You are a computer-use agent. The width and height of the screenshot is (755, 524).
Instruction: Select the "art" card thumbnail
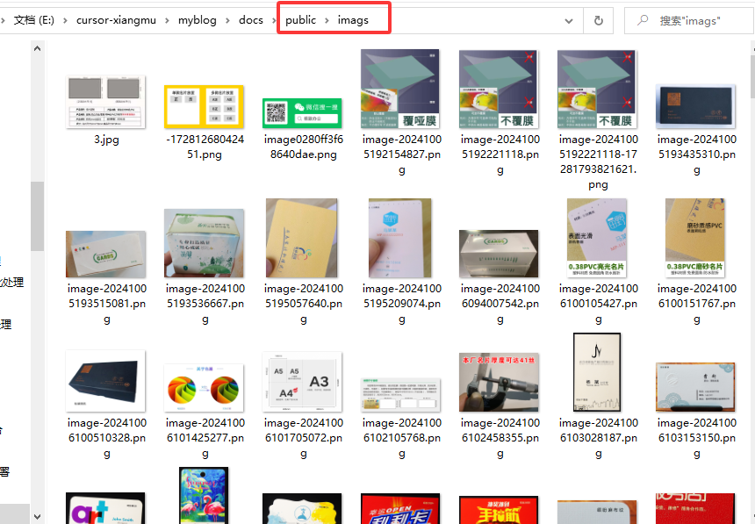(x=105, y=508)
